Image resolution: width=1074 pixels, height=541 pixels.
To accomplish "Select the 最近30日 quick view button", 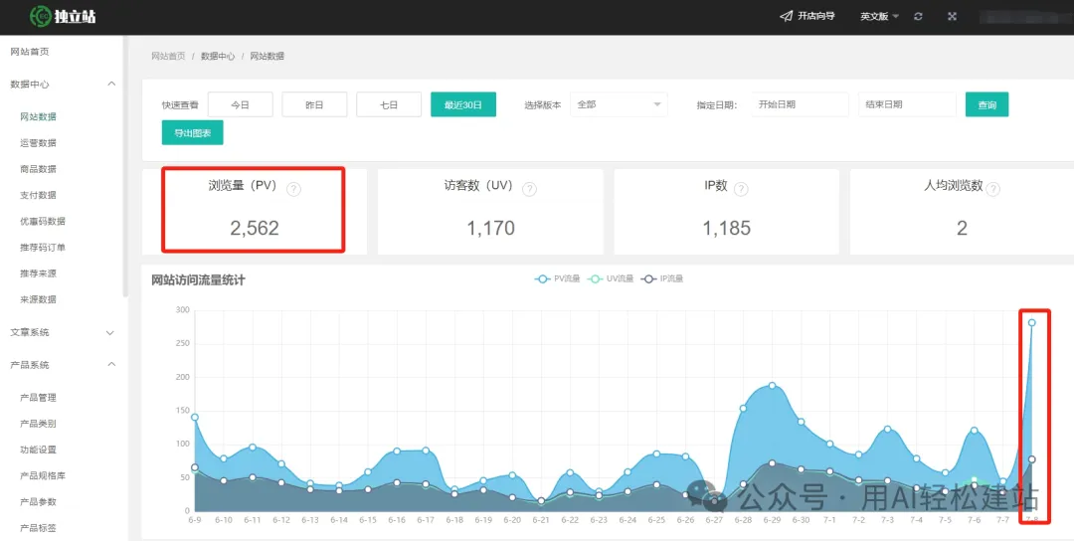I will 463,104.
